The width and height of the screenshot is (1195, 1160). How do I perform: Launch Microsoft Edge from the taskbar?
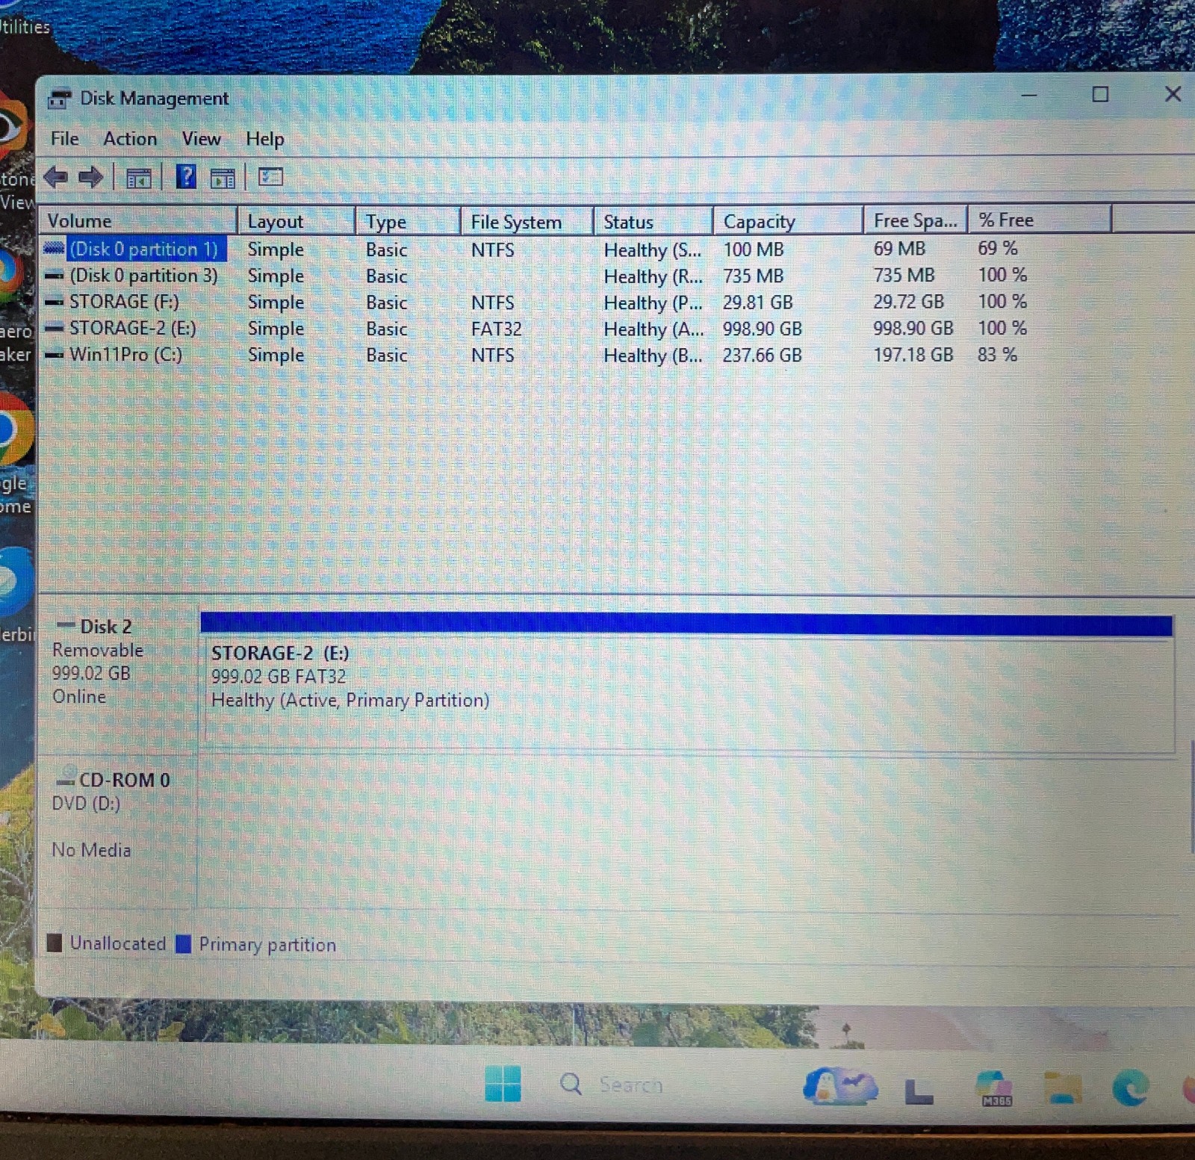coord(1130,1088)
